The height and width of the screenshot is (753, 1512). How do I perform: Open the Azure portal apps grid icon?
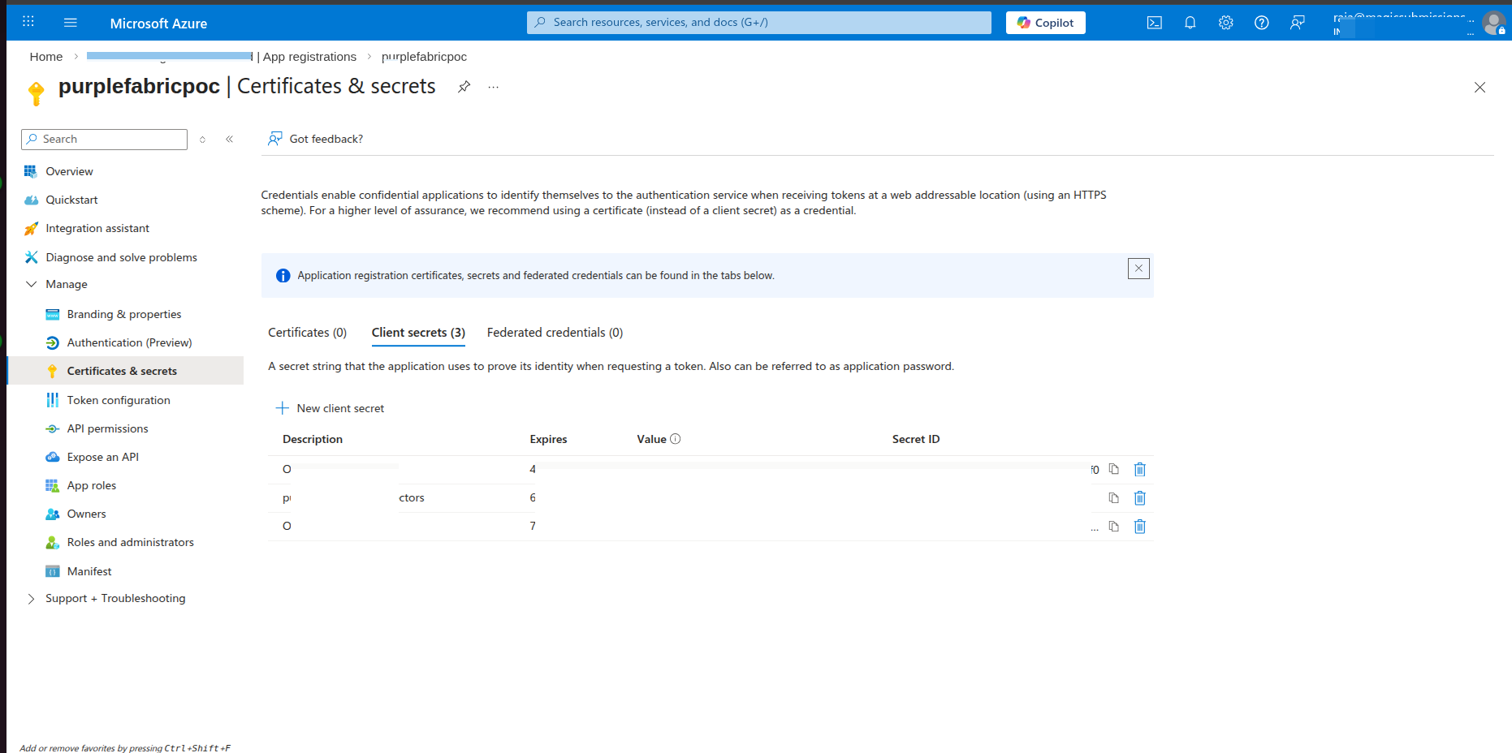click(28, 22)
